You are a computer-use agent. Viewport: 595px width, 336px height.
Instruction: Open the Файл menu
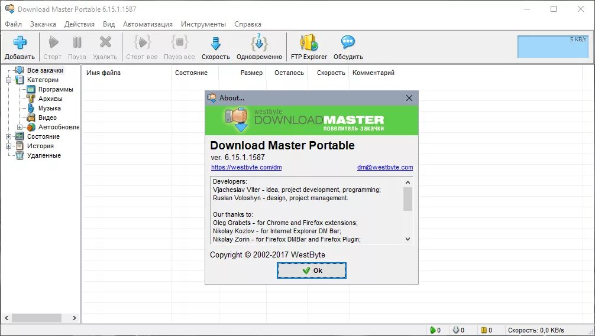click(x=13, y=24)
